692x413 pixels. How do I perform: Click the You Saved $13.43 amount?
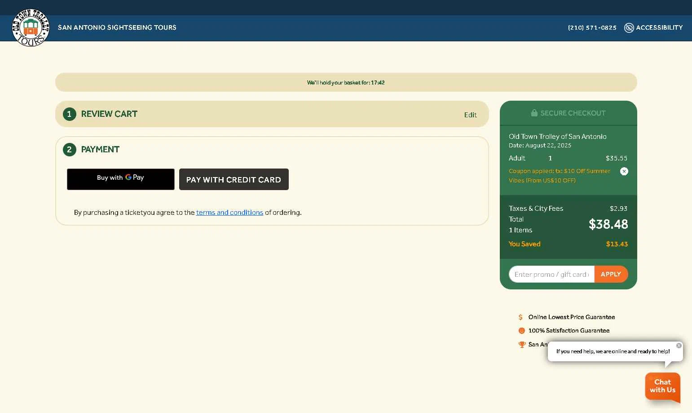(617, 244)
